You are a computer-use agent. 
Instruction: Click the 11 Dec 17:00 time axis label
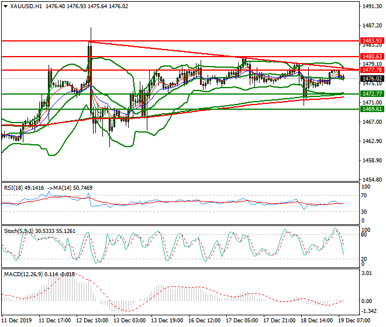click(x=55, y=321)
